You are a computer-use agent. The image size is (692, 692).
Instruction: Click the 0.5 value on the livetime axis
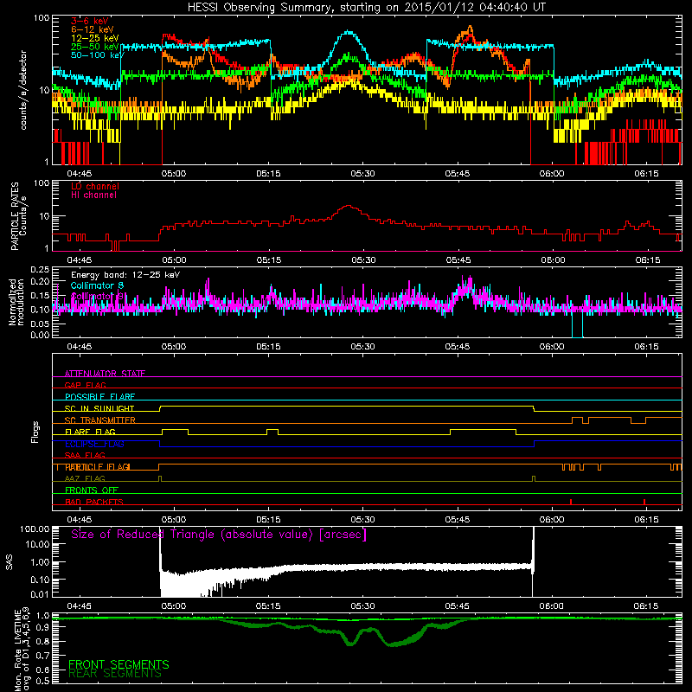coord(42,681)
